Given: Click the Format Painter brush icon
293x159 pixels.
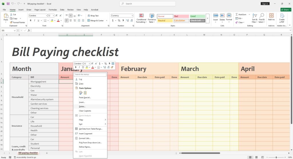Looking at the screenshot, I should [11, 22].
